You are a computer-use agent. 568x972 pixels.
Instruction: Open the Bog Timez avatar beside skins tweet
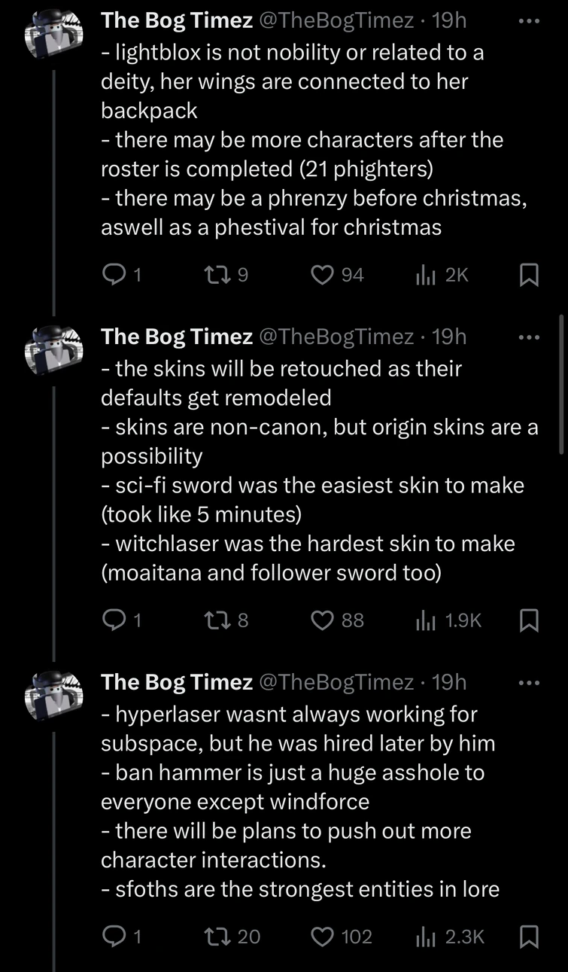click(x=54, y=351)
